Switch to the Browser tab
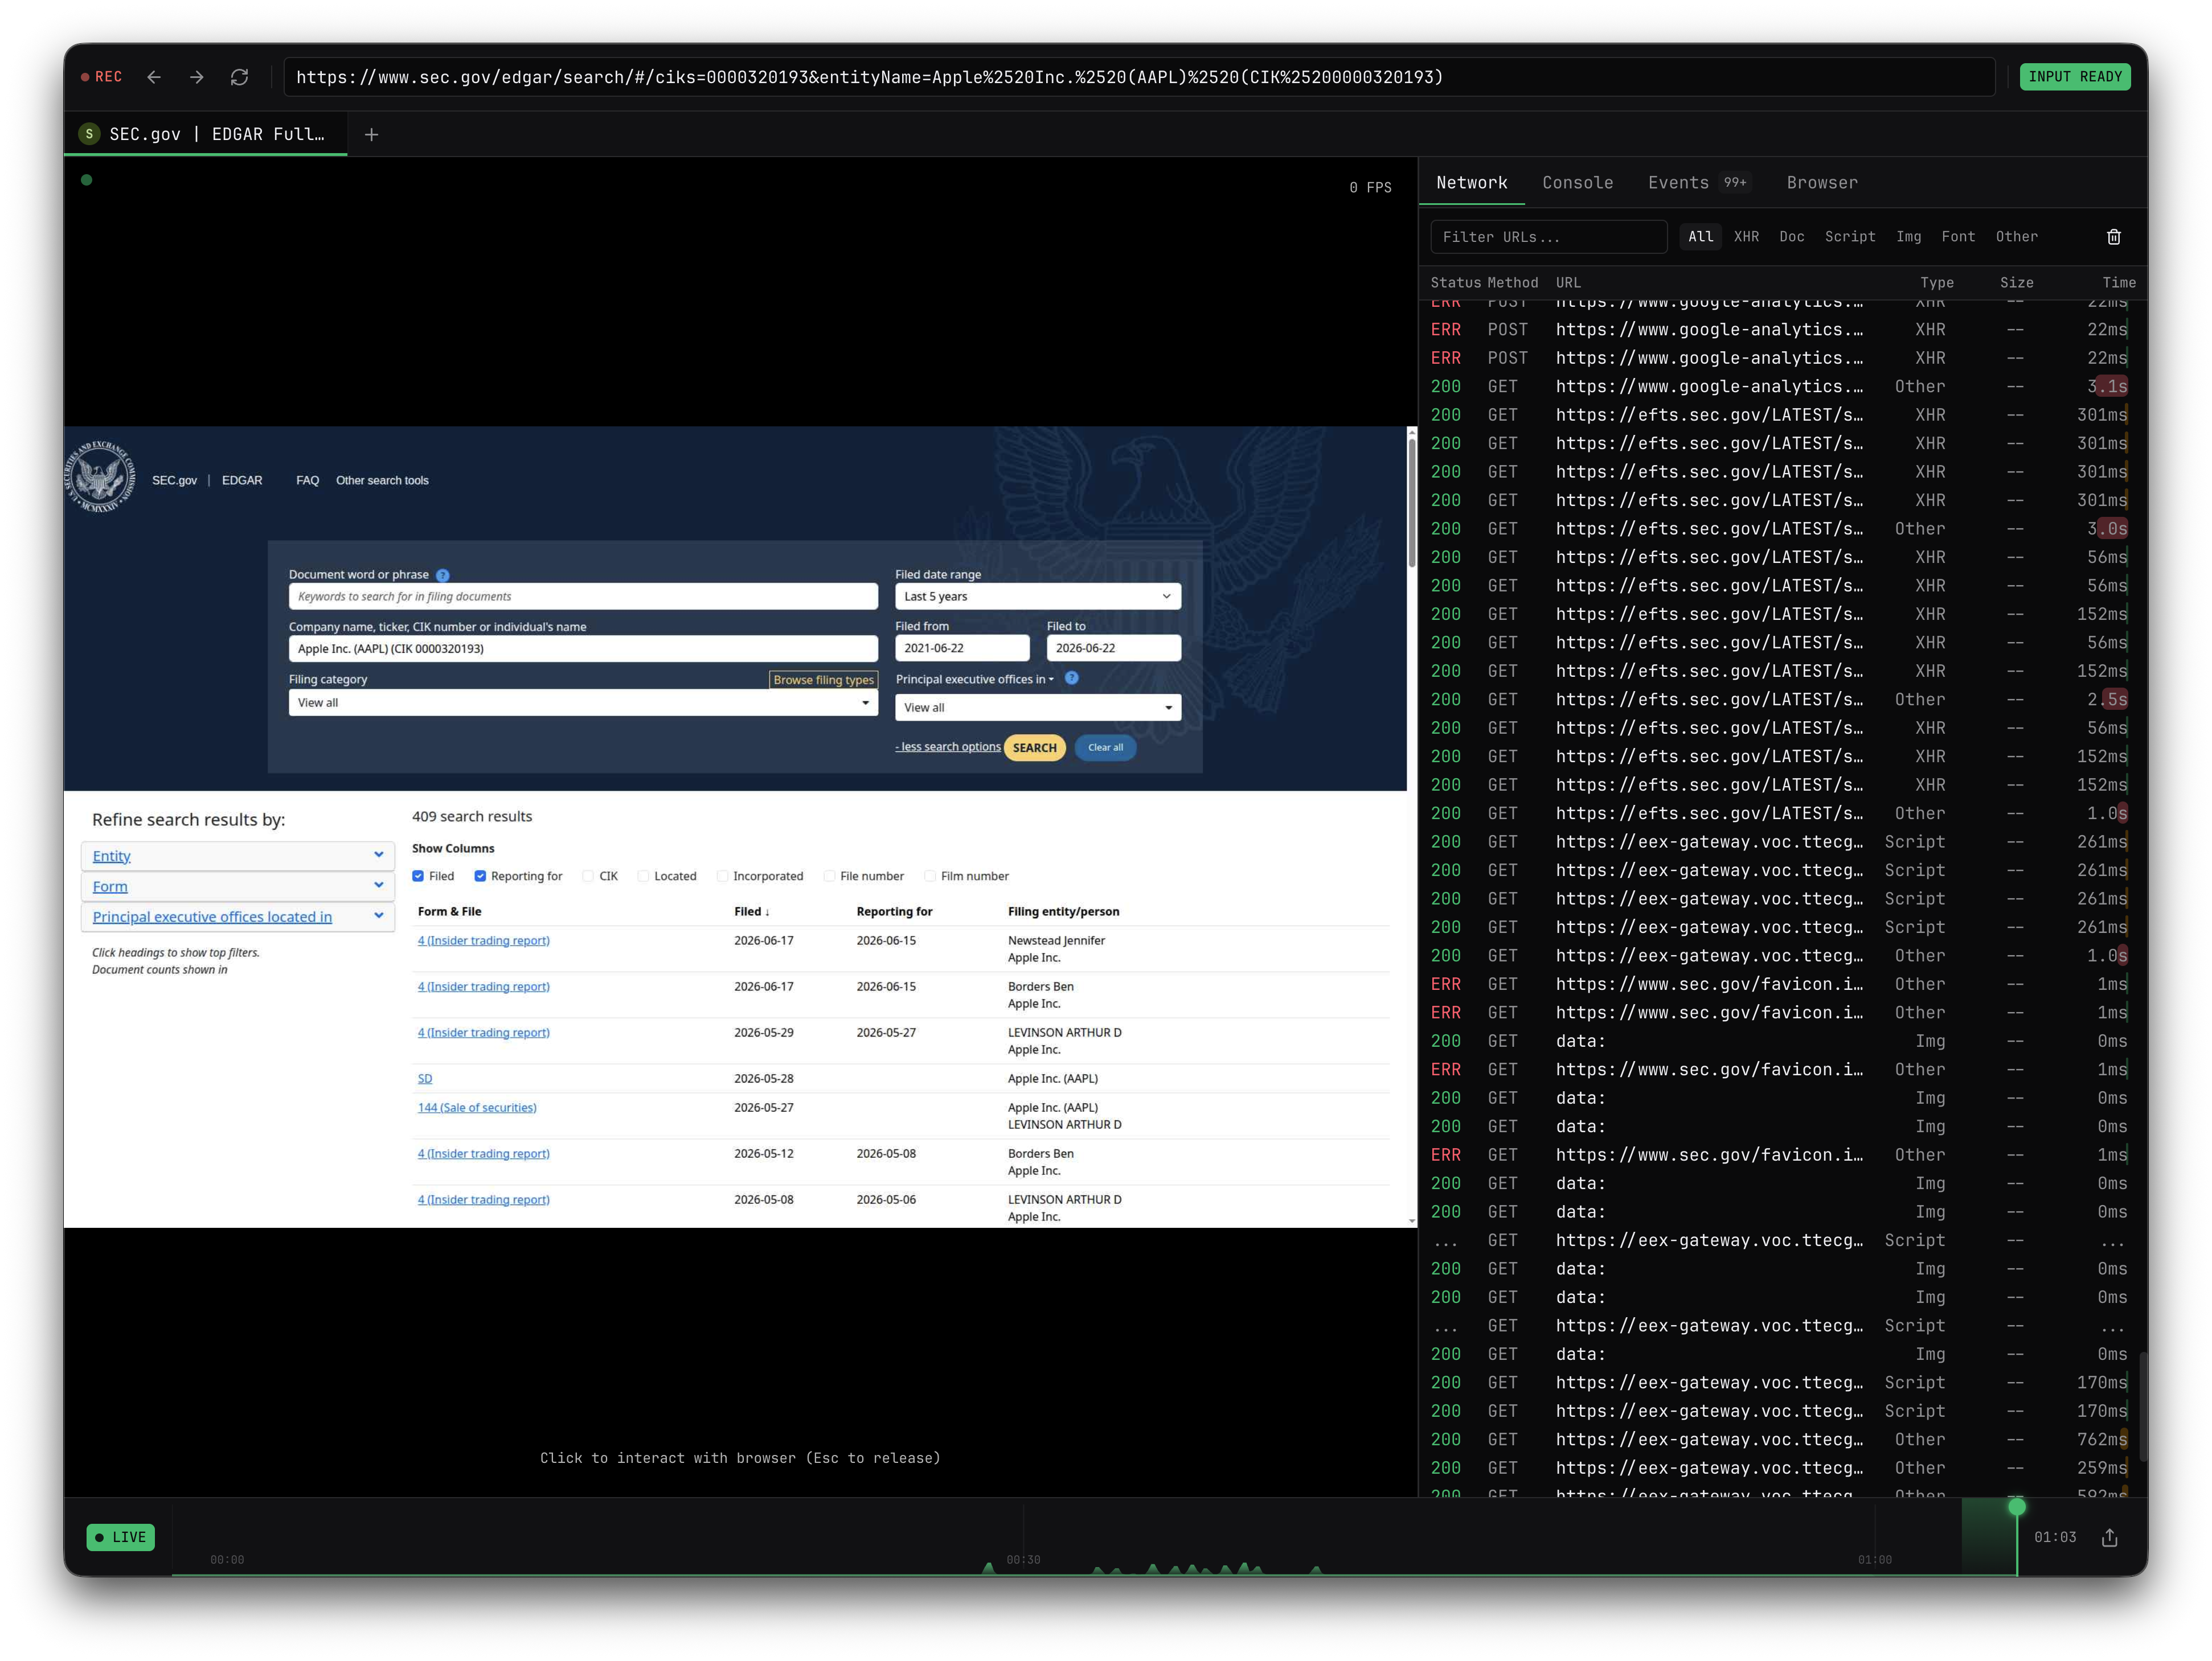Screen dimensions: 2212x1661 click(x=1821, y=183)
